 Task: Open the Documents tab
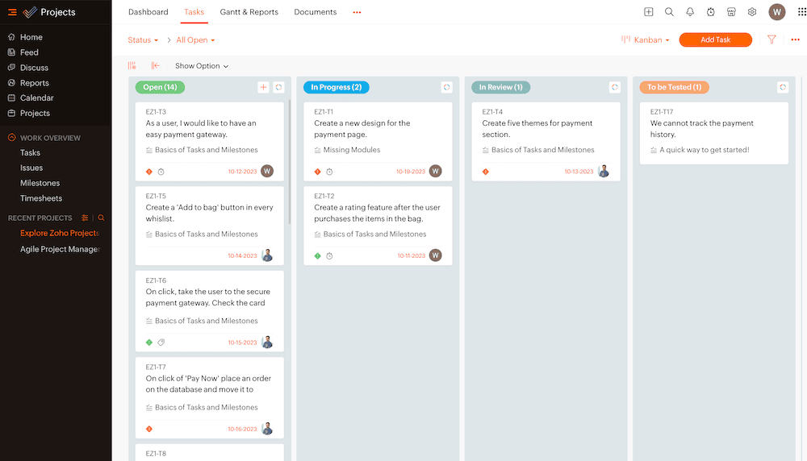click(x=315, y=12)
